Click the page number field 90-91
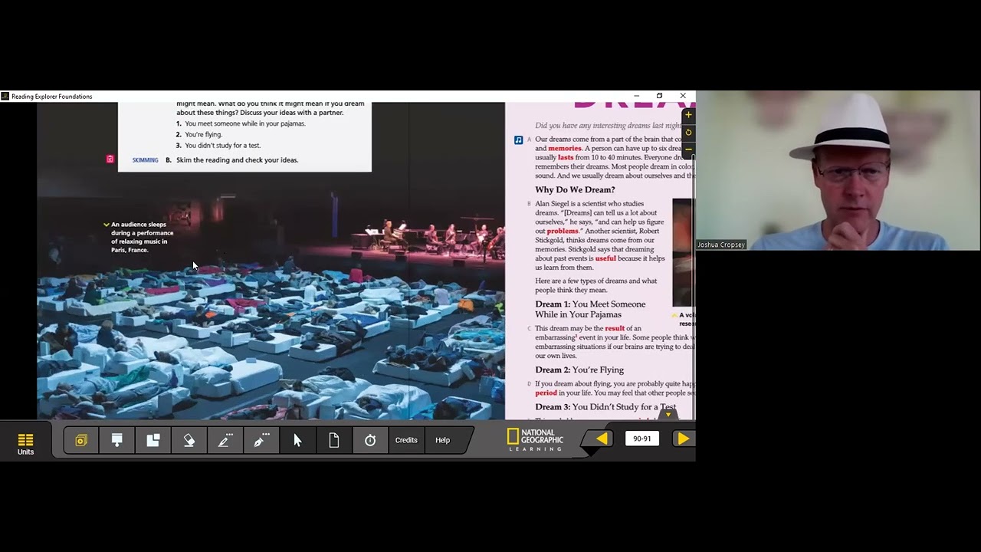Image resolution: width=981 pixels, height=552 pixels. [642, 439]
